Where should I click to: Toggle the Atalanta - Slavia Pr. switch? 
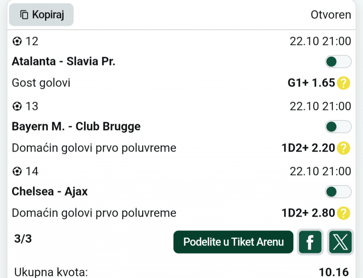pyautogui.click(x=338, y=62)
